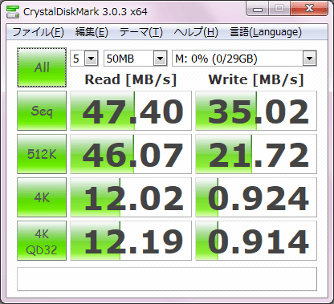Open the テーマ(T) menu
This screenshot has height=304, width=334.
tap(141, 32)
